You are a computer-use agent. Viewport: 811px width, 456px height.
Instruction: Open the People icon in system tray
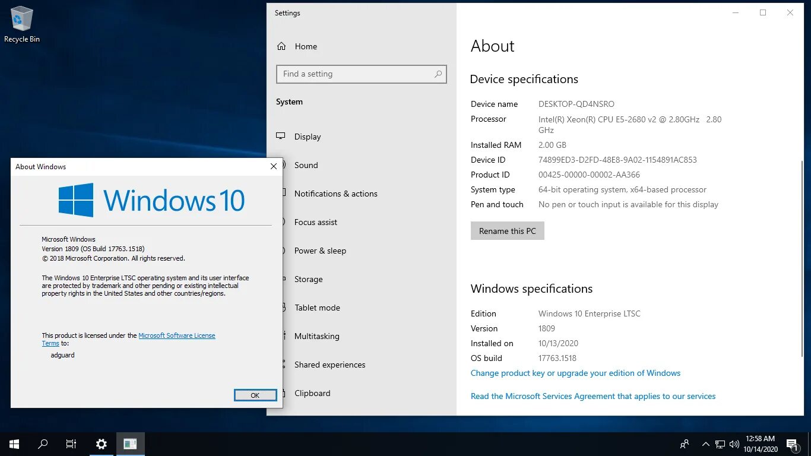[685, 444]
